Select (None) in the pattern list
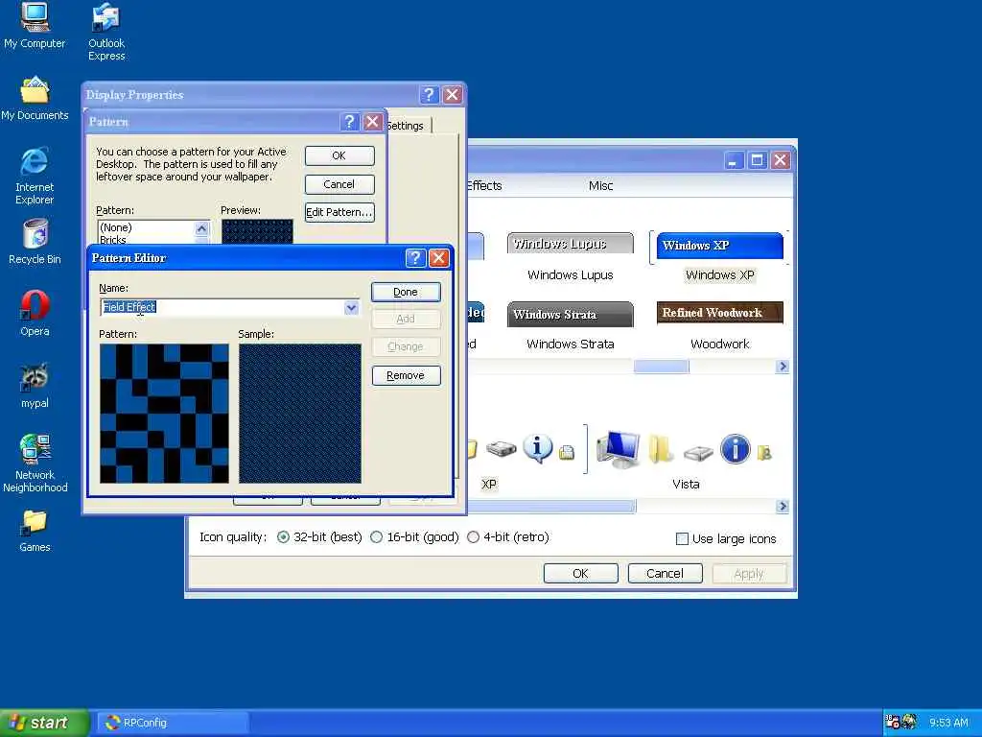The width and height of the screenshot is (982, 737). (x=115, y=227)
